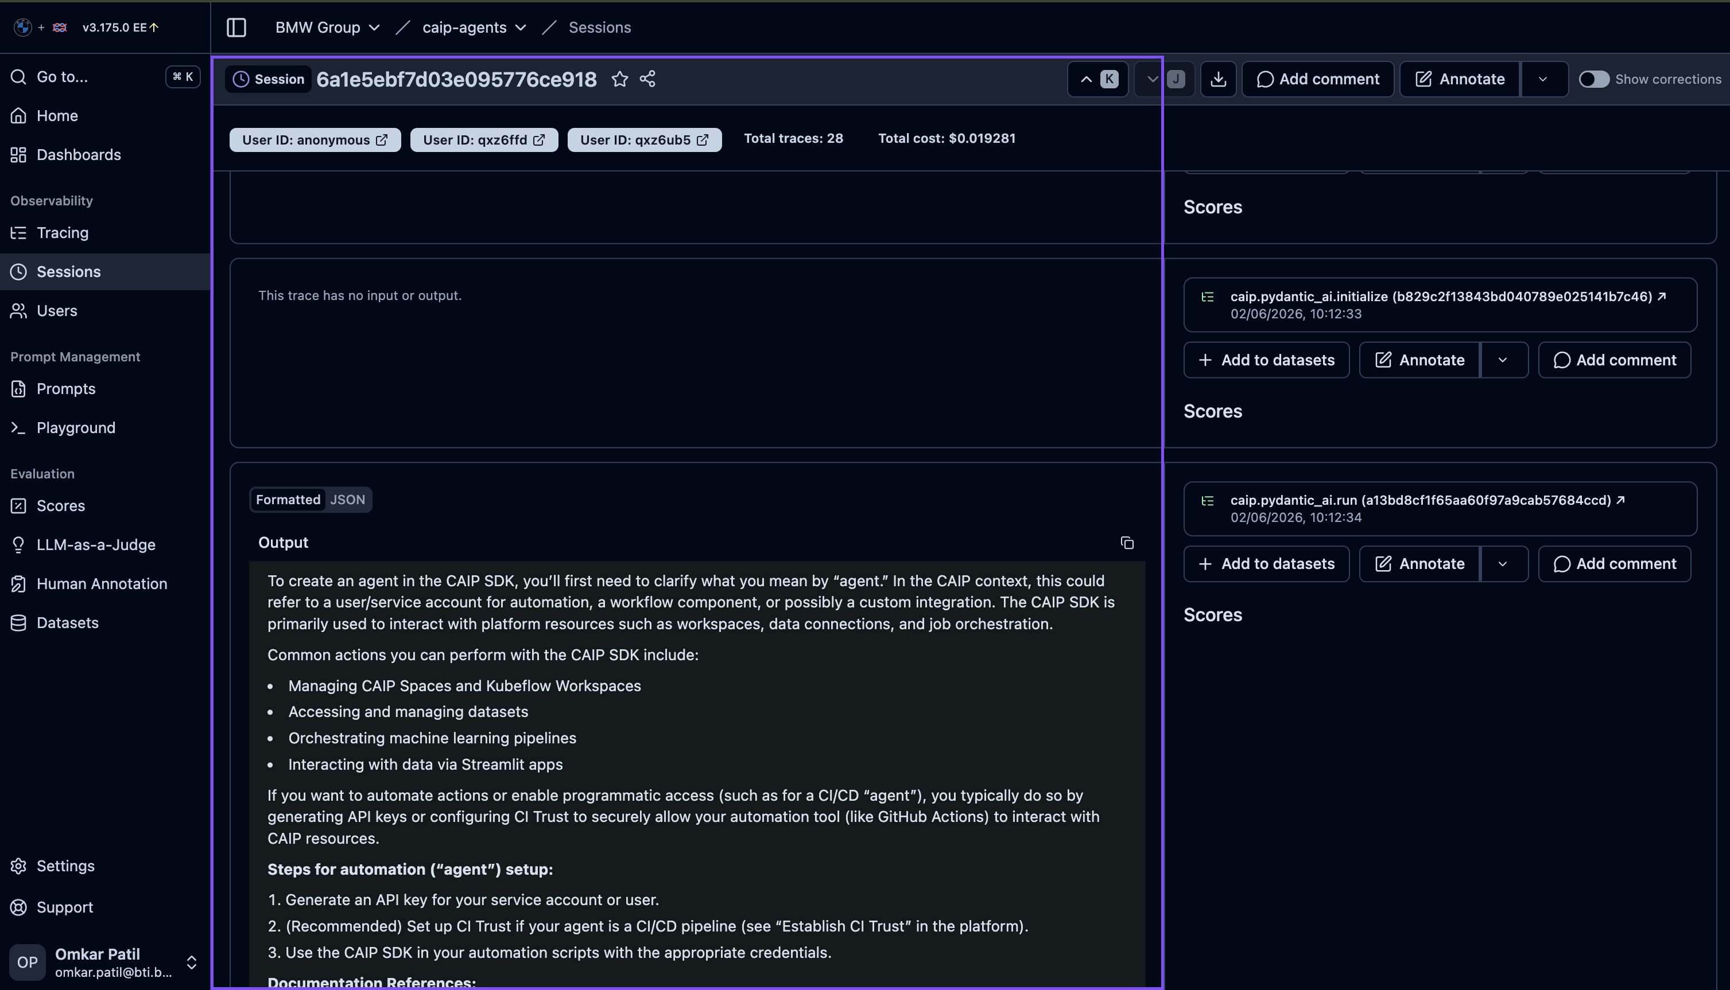
Task: Open Prompts under Prompt Management
Action: coord(105,389)
